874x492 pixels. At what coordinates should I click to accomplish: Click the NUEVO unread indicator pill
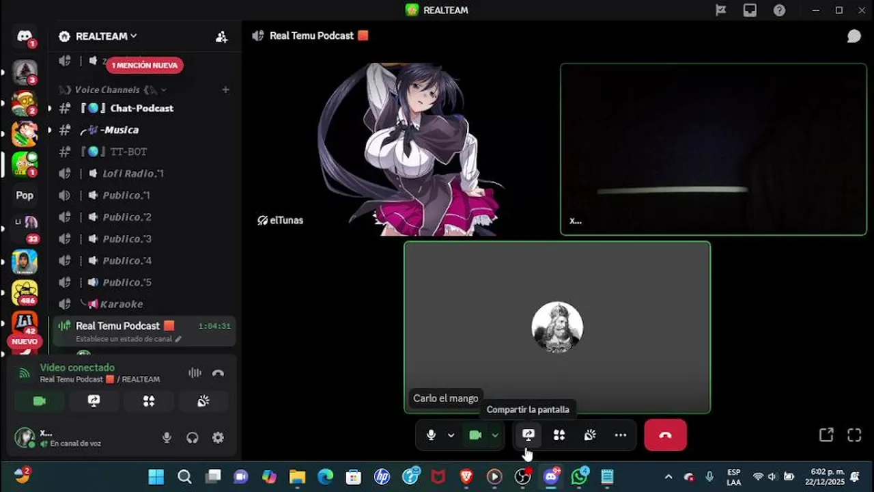[25, 342]
